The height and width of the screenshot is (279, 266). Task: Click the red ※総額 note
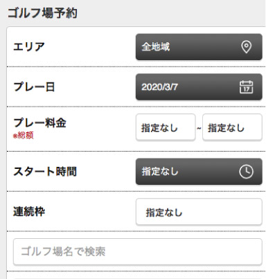pyautogui.click(x=23, y=136)
